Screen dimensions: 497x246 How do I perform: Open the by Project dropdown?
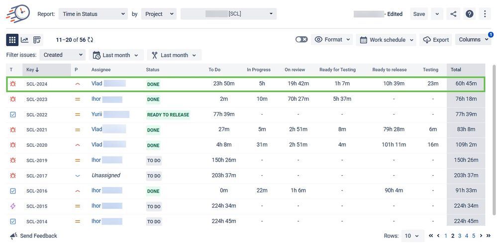[159, 14]
